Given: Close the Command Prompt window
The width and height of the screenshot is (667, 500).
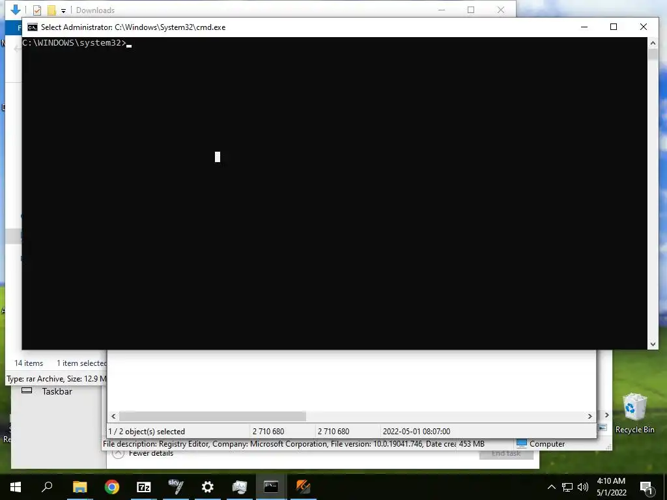Looking at the screenshot, I should [643, 27].
